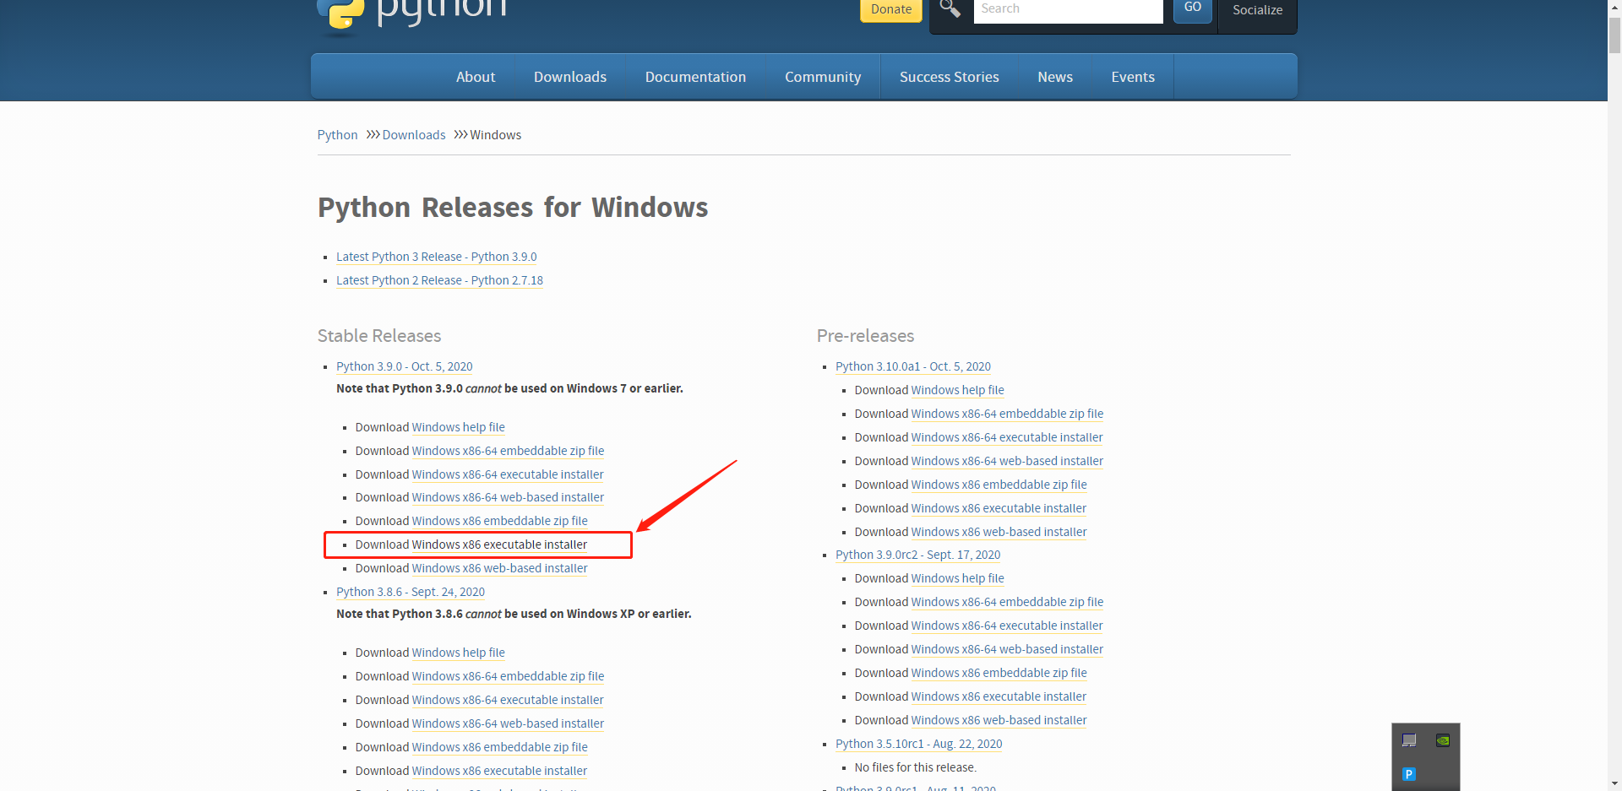Download 3.9.0 Windows x86 embeddable zip file
Viewport: 1622px width, 791px height.
point(500,521)
